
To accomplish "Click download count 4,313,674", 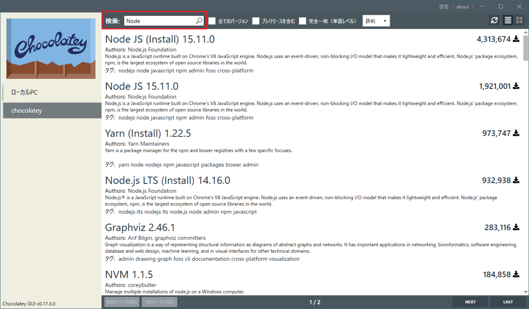I will click(x=494, y=39).
